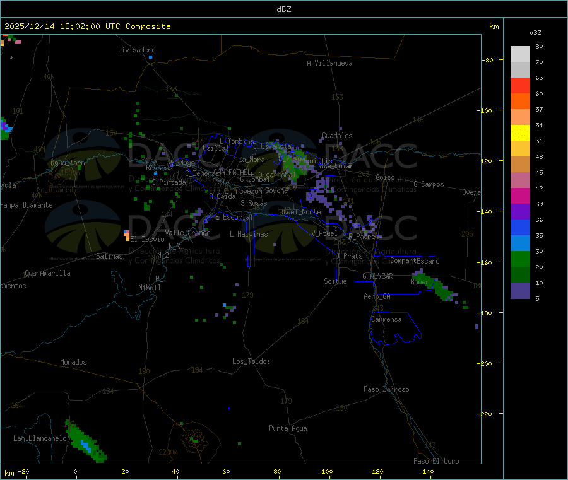Click the Carmensa location label
The image size is (568, 480).
pyautogui.click(x=386, y=319)
